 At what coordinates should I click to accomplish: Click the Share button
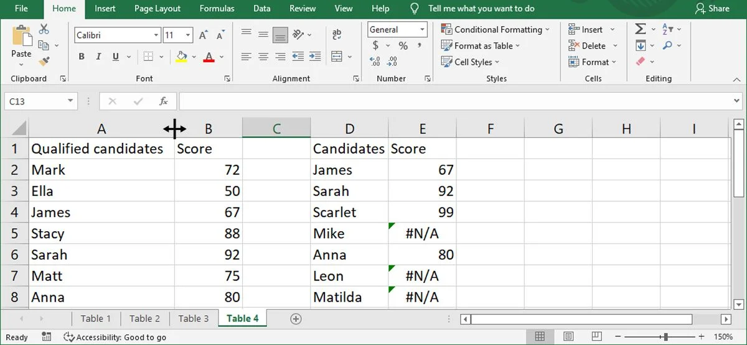tap(712, 9)
